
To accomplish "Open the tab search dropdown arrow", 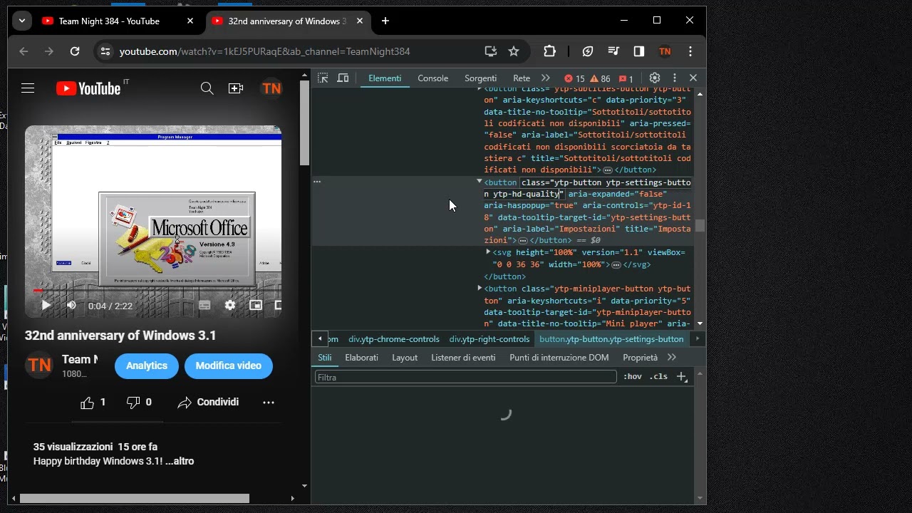I will 22,21.
